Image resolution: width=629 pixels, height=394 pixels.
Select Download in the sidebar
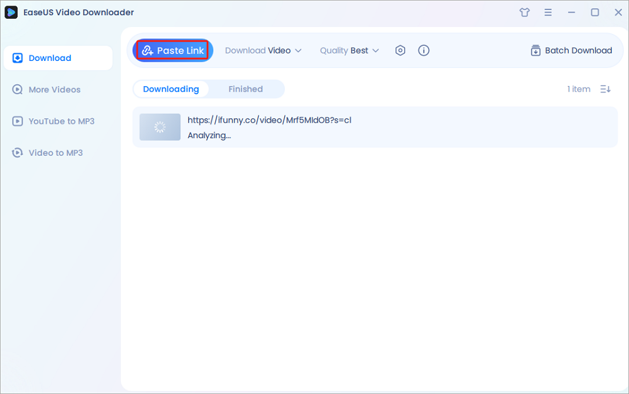click(58, 58)
